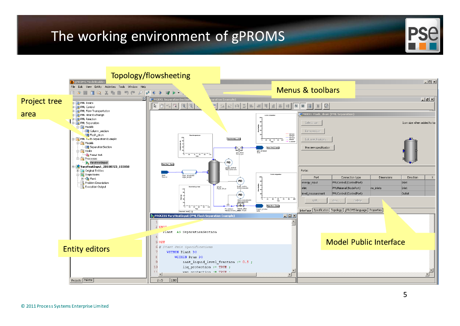Switch to the Palette tab
Viewport: 460px width, 326px height.
[88, 280]
